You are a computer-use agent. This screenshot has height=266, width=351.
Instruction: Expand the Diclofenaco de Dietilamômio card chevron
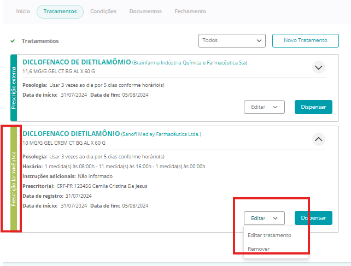point(319,67)
